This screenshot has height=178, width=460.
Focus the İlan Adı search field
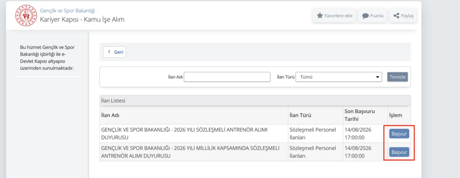(227, 77)
